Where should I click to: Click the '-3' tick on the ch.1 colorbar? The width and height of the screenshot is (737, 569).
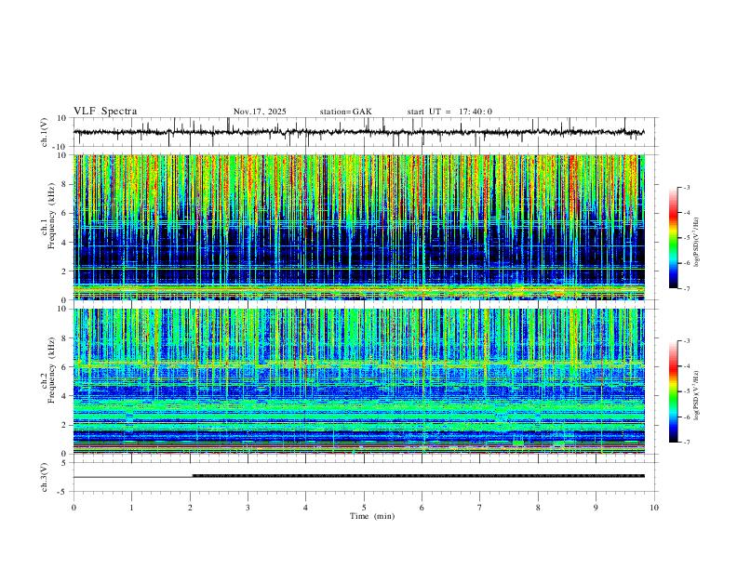point(687,187)
